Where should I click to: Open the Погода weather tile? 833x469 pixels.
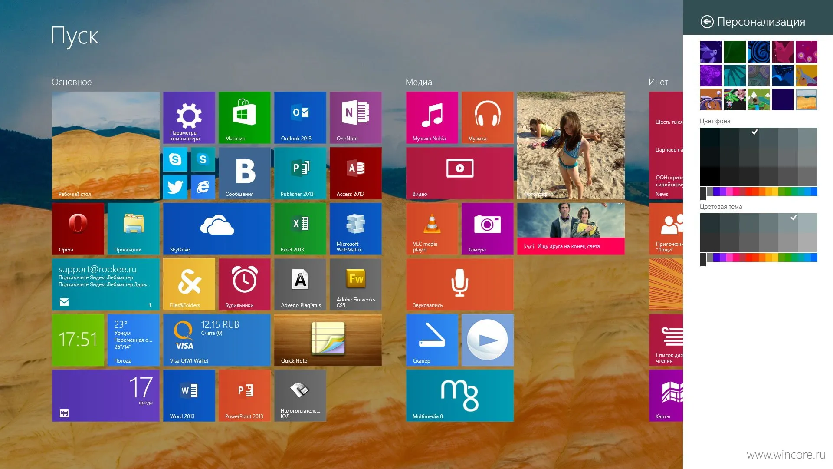pos(133,340)
